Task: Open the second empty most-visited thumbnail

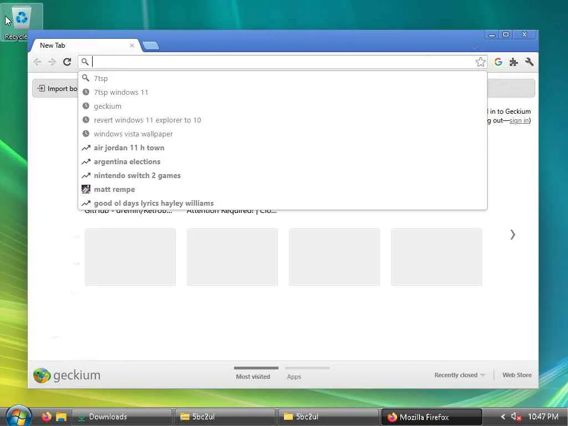Action: [232, 257]
